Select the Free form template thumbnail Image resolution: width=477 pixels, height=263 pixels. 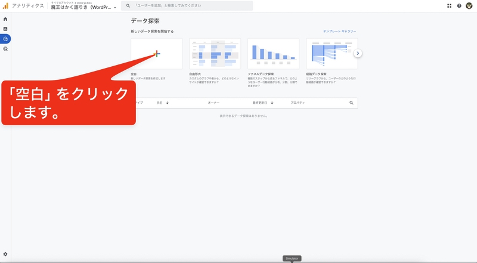pos(215,54)
